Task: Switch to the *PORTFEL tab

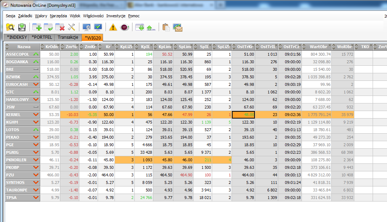Action: [x=42, y=37]
